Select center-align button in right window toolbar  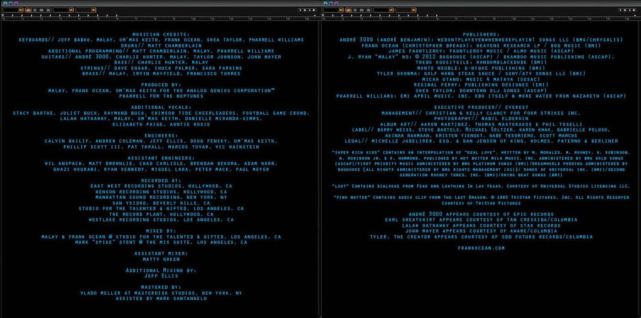click(x=355, y=10)
